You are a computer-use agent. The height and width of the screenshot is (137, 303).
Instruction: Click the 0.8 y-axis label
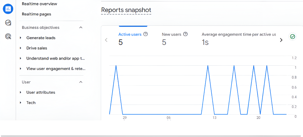pyautogui.click(x=294, y=77)
